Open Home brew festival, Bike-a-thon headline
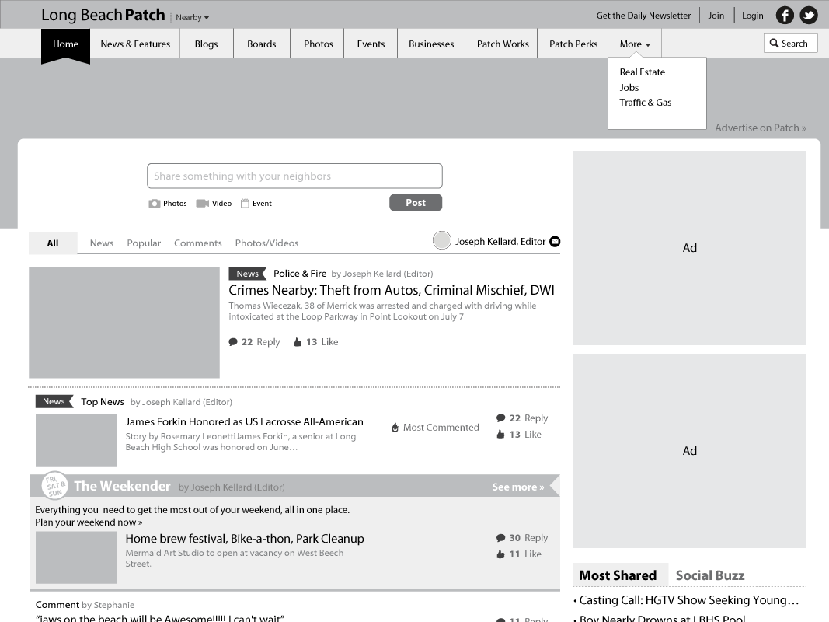This screenshot has width=829, height=622. point(245,539)
